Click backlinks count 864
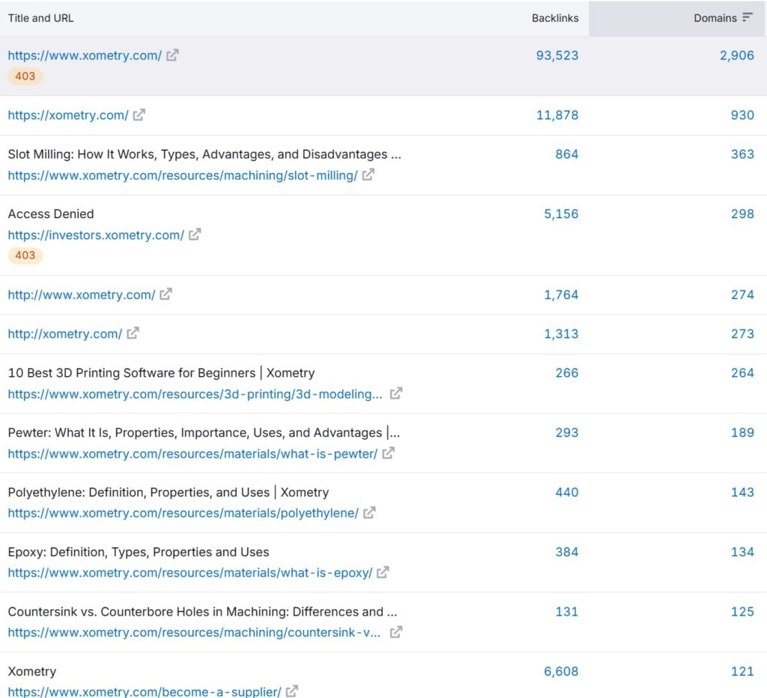767x698 pixels. [x=567, y=154]
